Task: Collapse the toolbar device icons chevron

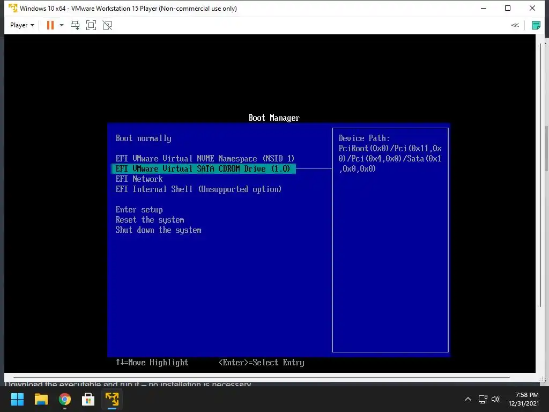Action: (x=515, y=25)
